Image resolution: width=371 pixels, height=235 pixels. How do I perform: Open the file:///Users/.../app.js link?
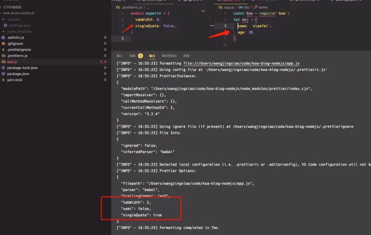(241, 64)
